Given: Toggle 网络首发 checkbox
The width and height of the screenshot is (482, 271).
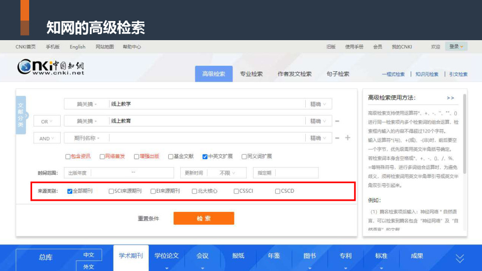Looking at the screenshot, I should pos(102,157).
